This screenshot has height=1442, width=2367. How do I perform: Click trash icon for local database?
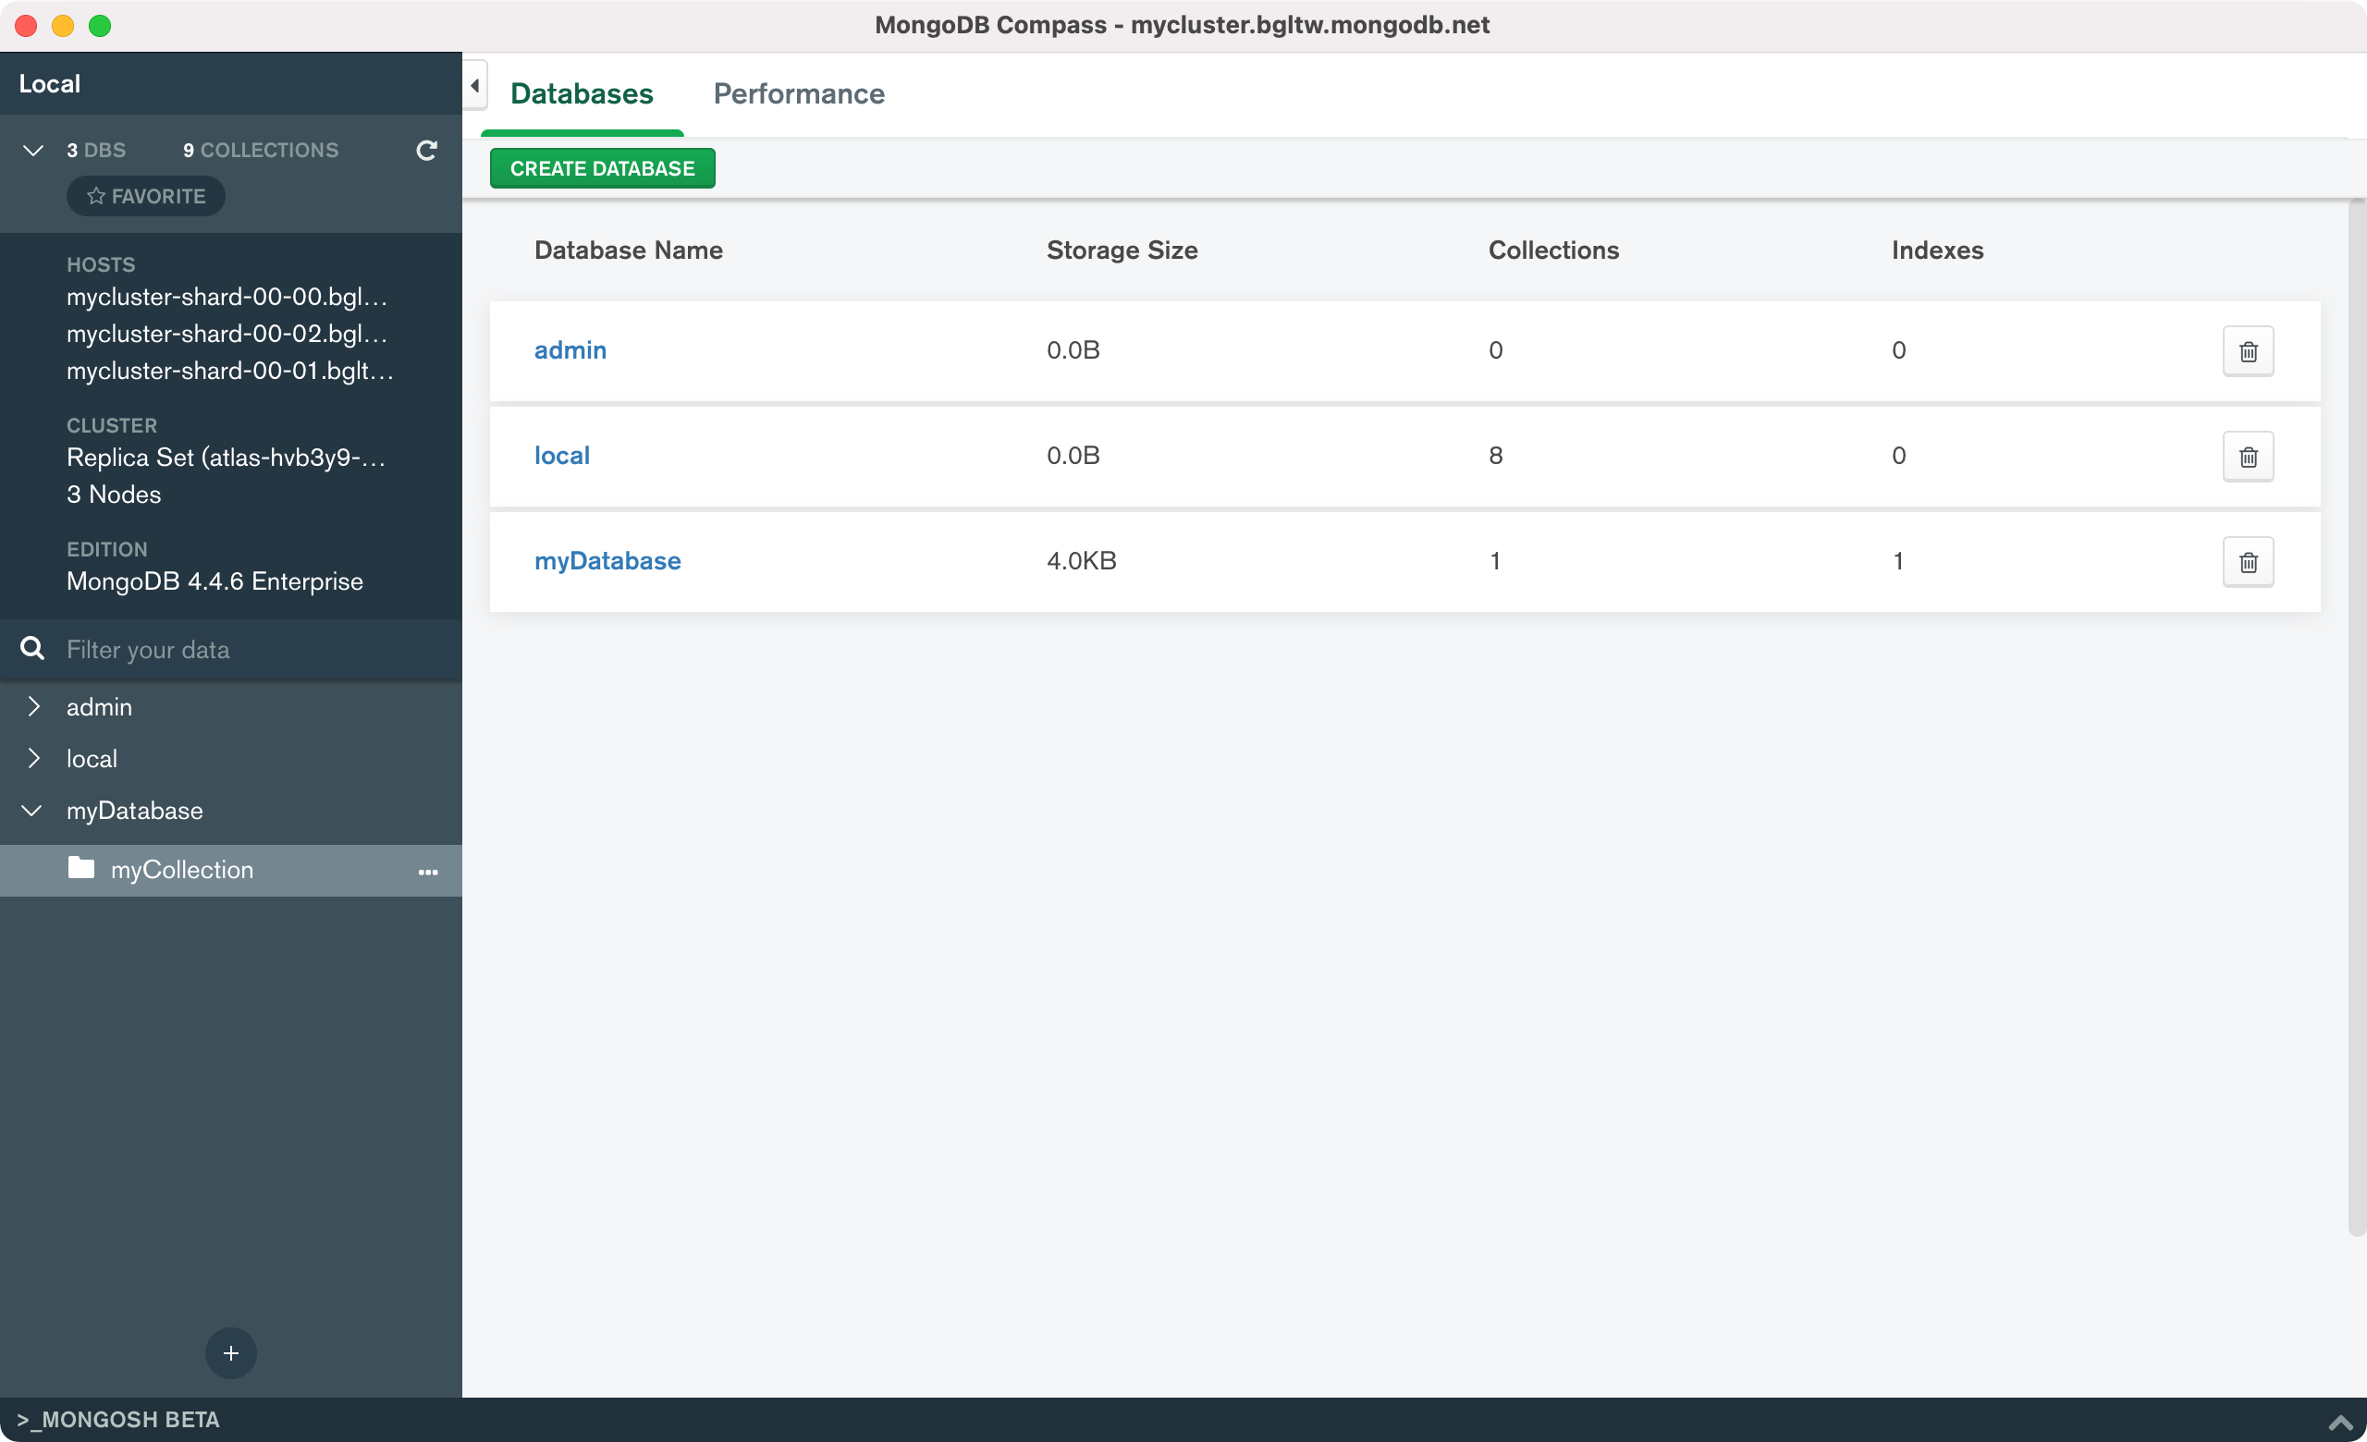point(2248,457)
